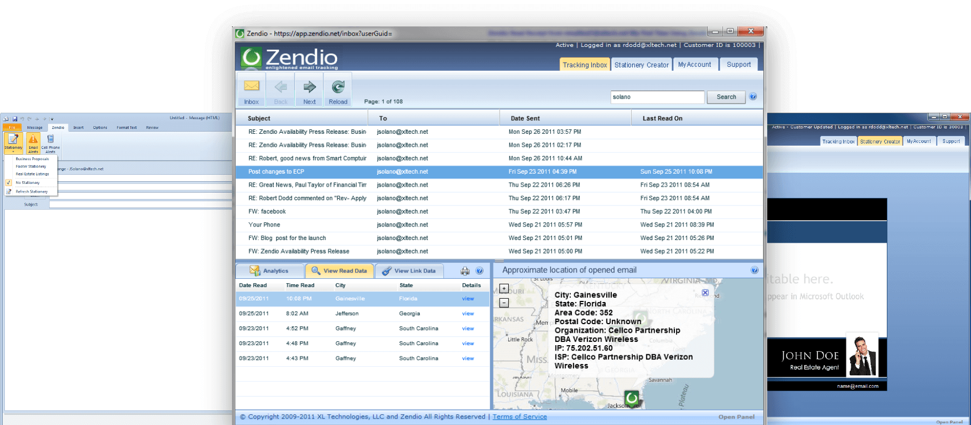Switch to Options tab in Outlook ribbon

click(x=100, y=128)
